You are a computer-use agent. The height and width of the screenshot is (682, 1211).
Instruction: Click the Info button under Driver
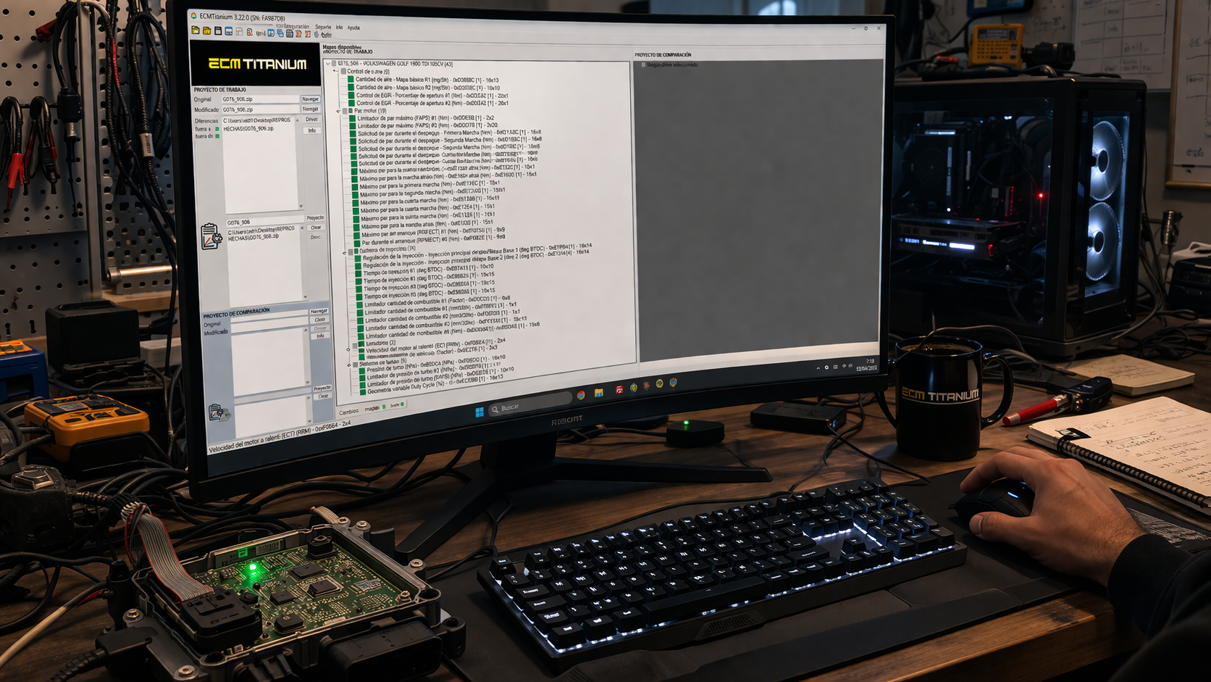pos(312,130)
